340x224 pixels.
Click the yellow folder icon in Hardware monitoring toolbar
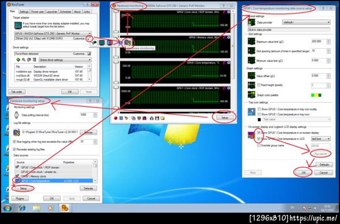(163, 118)
